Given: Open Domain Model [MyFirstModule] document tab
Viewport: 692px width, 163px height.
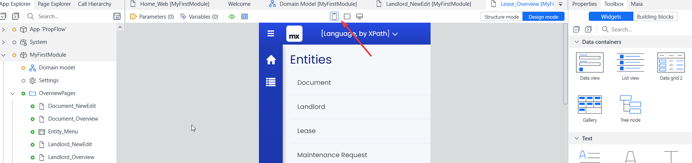Looking at the screenshot, I should coord(313,4).
